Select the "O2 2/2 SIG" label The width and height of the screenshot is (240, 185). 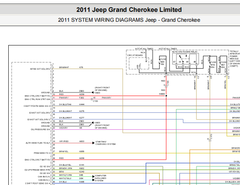click(x=45, y=173)
